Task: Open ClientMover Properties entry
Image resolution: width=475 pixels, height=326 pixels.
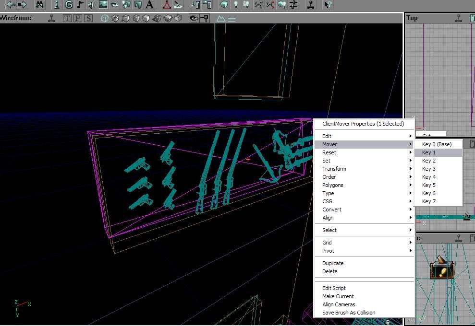Action: (x=363, y=124)
